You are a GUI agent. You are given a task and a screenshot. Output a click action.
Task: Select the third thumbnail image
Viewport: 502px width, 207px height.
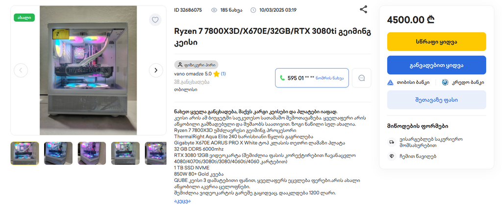(x=92, y=153)
